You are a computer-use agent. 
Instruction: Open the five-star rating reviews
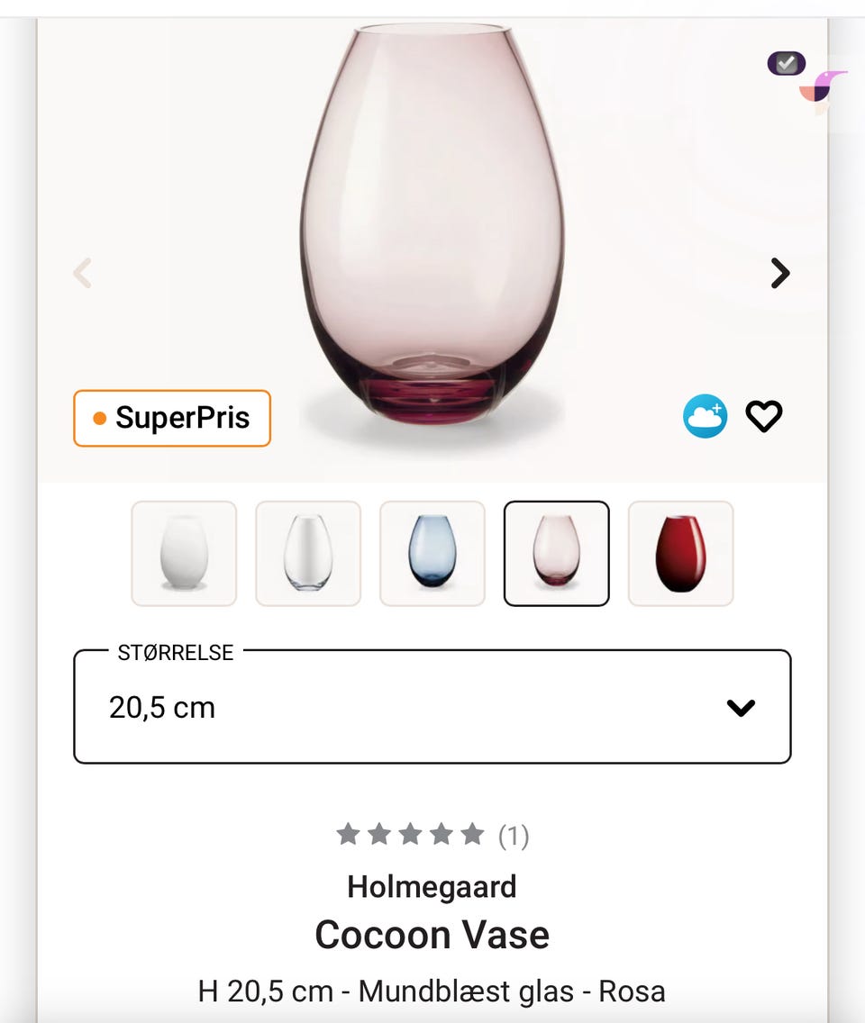(411, 835)
